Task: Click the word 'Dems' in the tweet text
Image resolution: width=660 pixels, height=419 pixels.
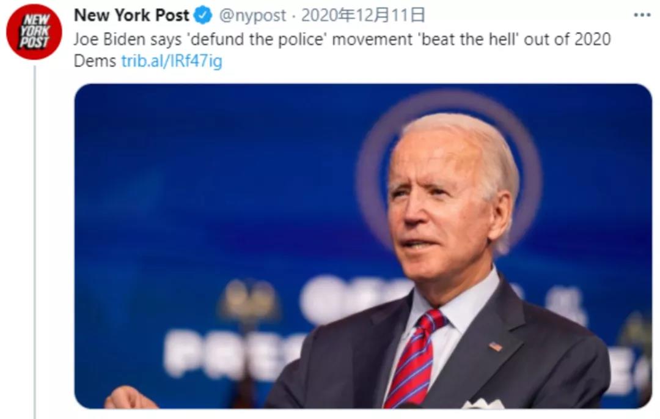Action: point(95,61)
